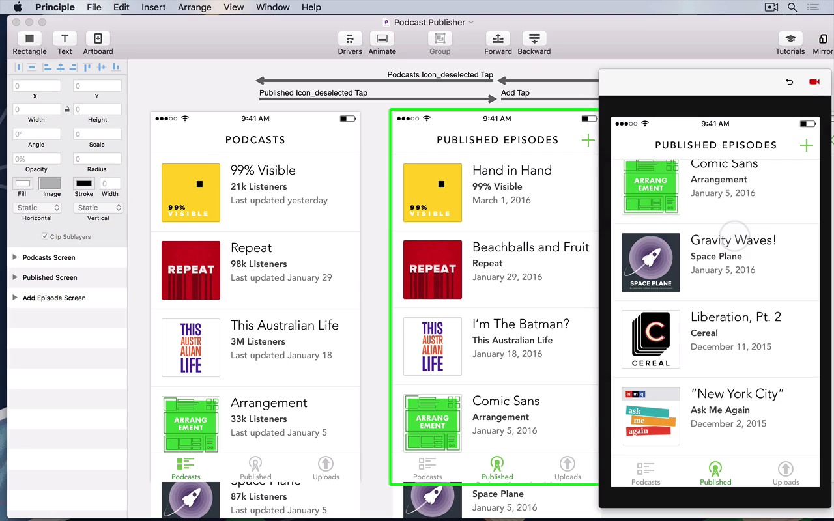Open the Apple menu
Viewport: 834px width, 521px height.
click(18, 7)
